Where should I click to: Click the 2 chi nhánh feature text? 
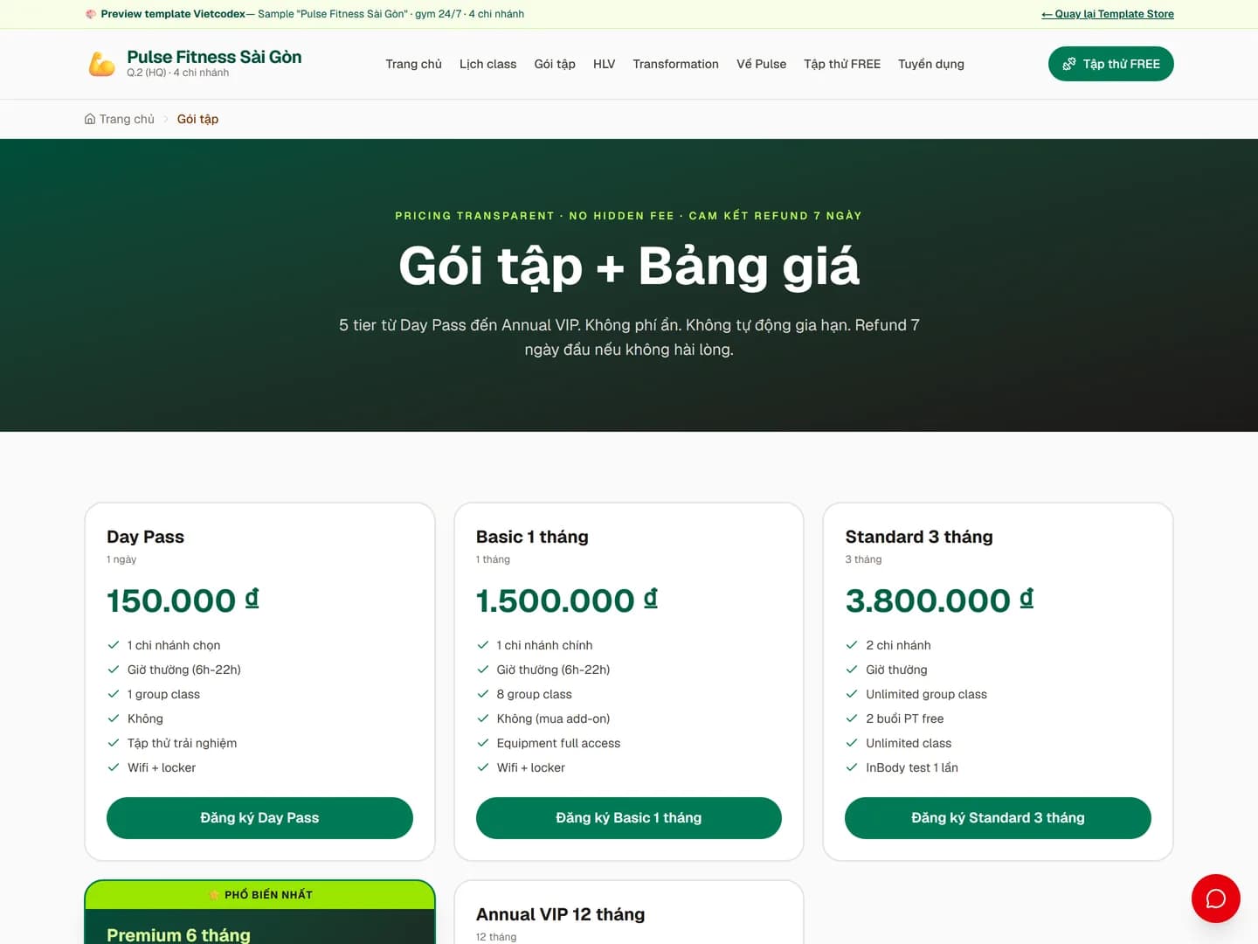click(898, 645)
